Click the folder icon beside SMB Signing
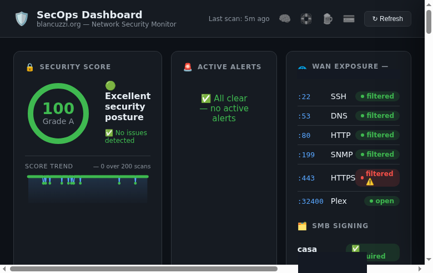Screen dimensions: 433x273 click(x=302, y=226)
